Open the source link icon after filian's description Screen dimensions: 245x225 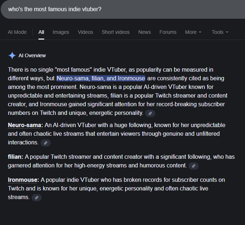coord(193,166)
